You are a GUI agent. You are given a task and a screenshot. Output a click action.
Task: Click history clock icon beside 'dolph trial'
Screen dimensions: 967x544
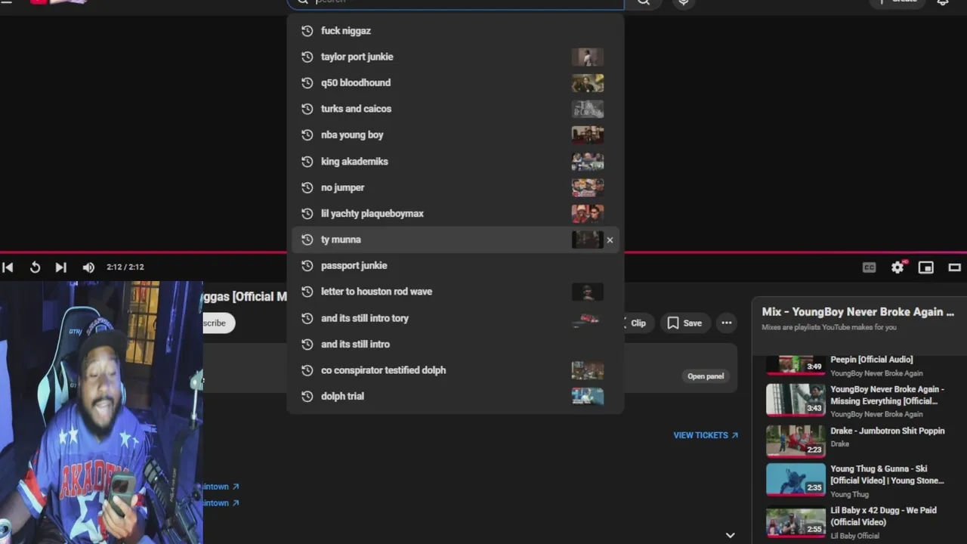click(x=307, y=396)
